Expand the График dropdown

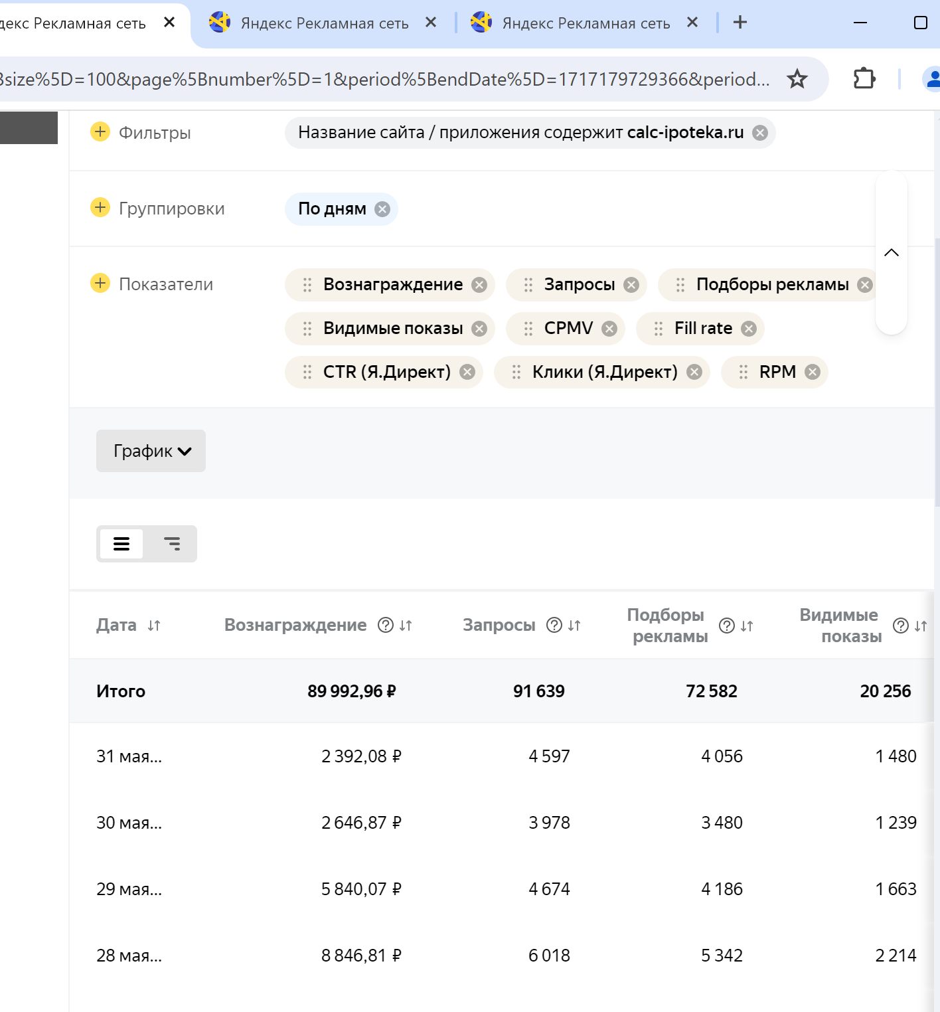[151, 451]
